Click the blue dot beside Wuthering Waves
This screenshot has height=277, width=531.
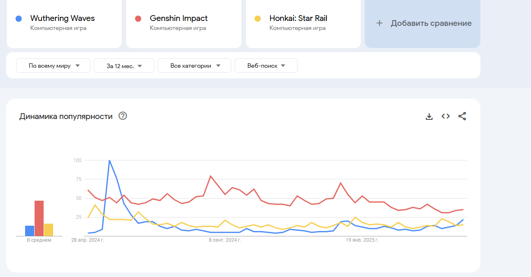pyautogui.click(x=19, y=18)
